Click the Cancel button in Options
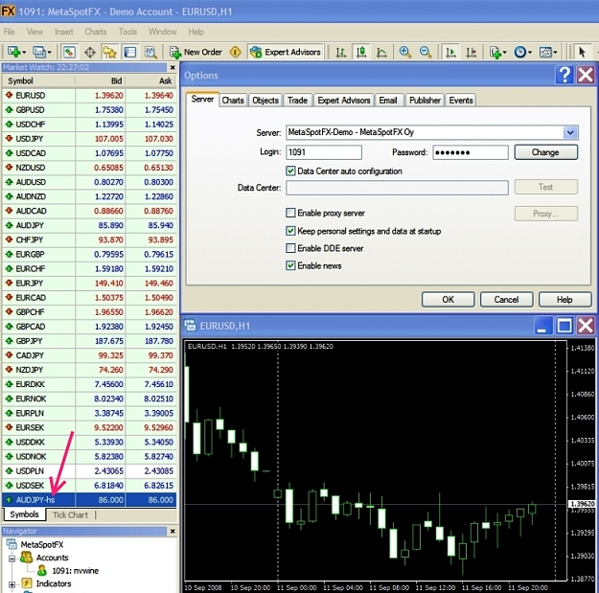The width and height of the screenshot is (599, 593). tap(506, 299)
